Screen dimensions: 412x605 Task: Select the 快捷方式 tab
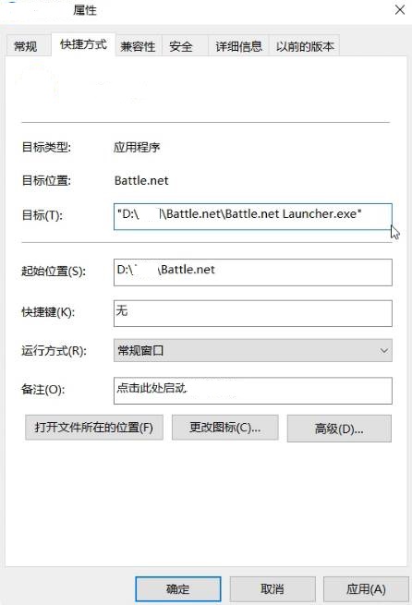click(83, 44)
